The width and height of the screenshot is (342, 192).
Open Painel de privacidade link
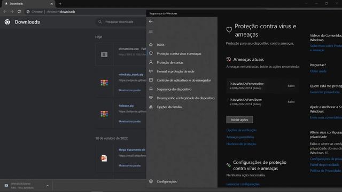[x=324, y=165]
